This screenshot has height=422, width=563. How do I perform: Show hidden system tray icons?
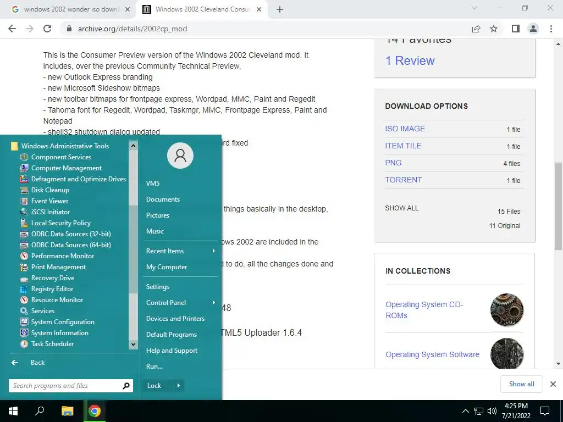point(465,411)
